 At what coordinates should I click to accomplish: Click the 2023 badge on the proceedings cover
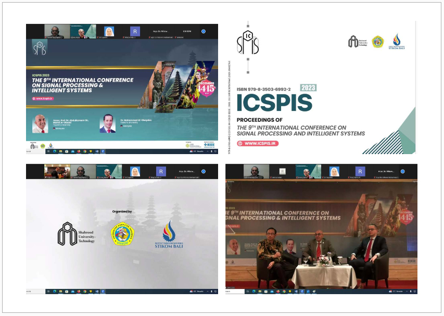click(x=308, y=88)
